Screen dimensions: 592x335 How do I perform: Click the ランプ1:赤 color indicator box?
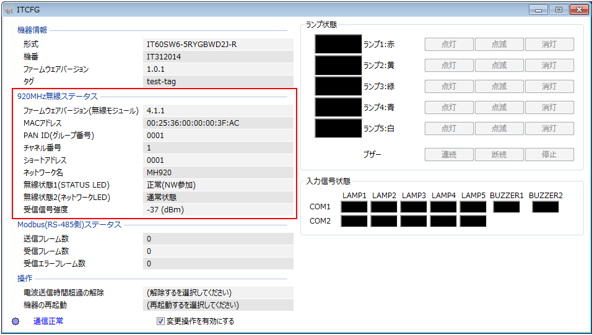[x=338, y=44]
